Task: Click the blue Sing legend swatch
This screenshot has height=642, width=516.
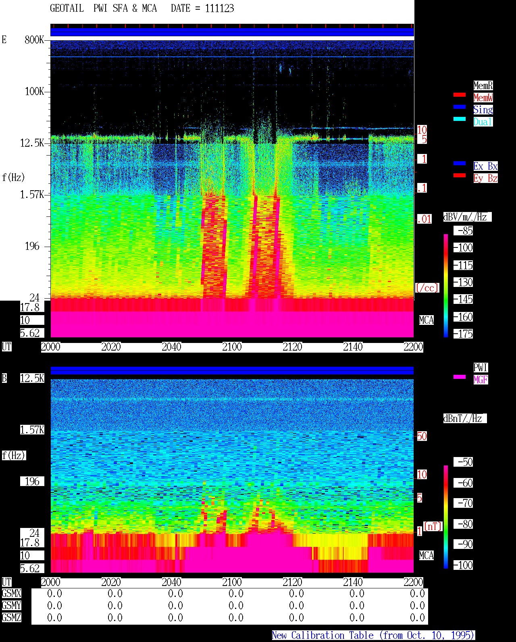Action: click(x=460, y=107)
